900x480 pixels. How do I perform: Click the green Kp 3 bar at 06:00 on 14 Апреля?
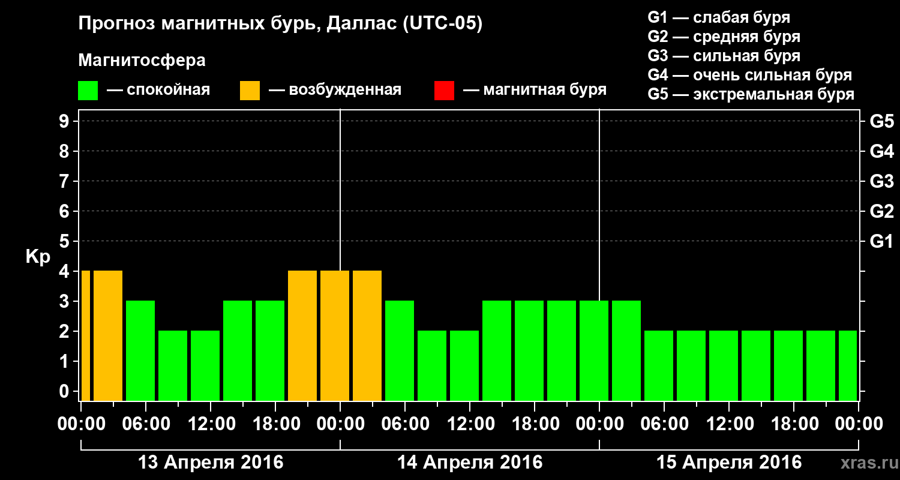pos(400,350)
